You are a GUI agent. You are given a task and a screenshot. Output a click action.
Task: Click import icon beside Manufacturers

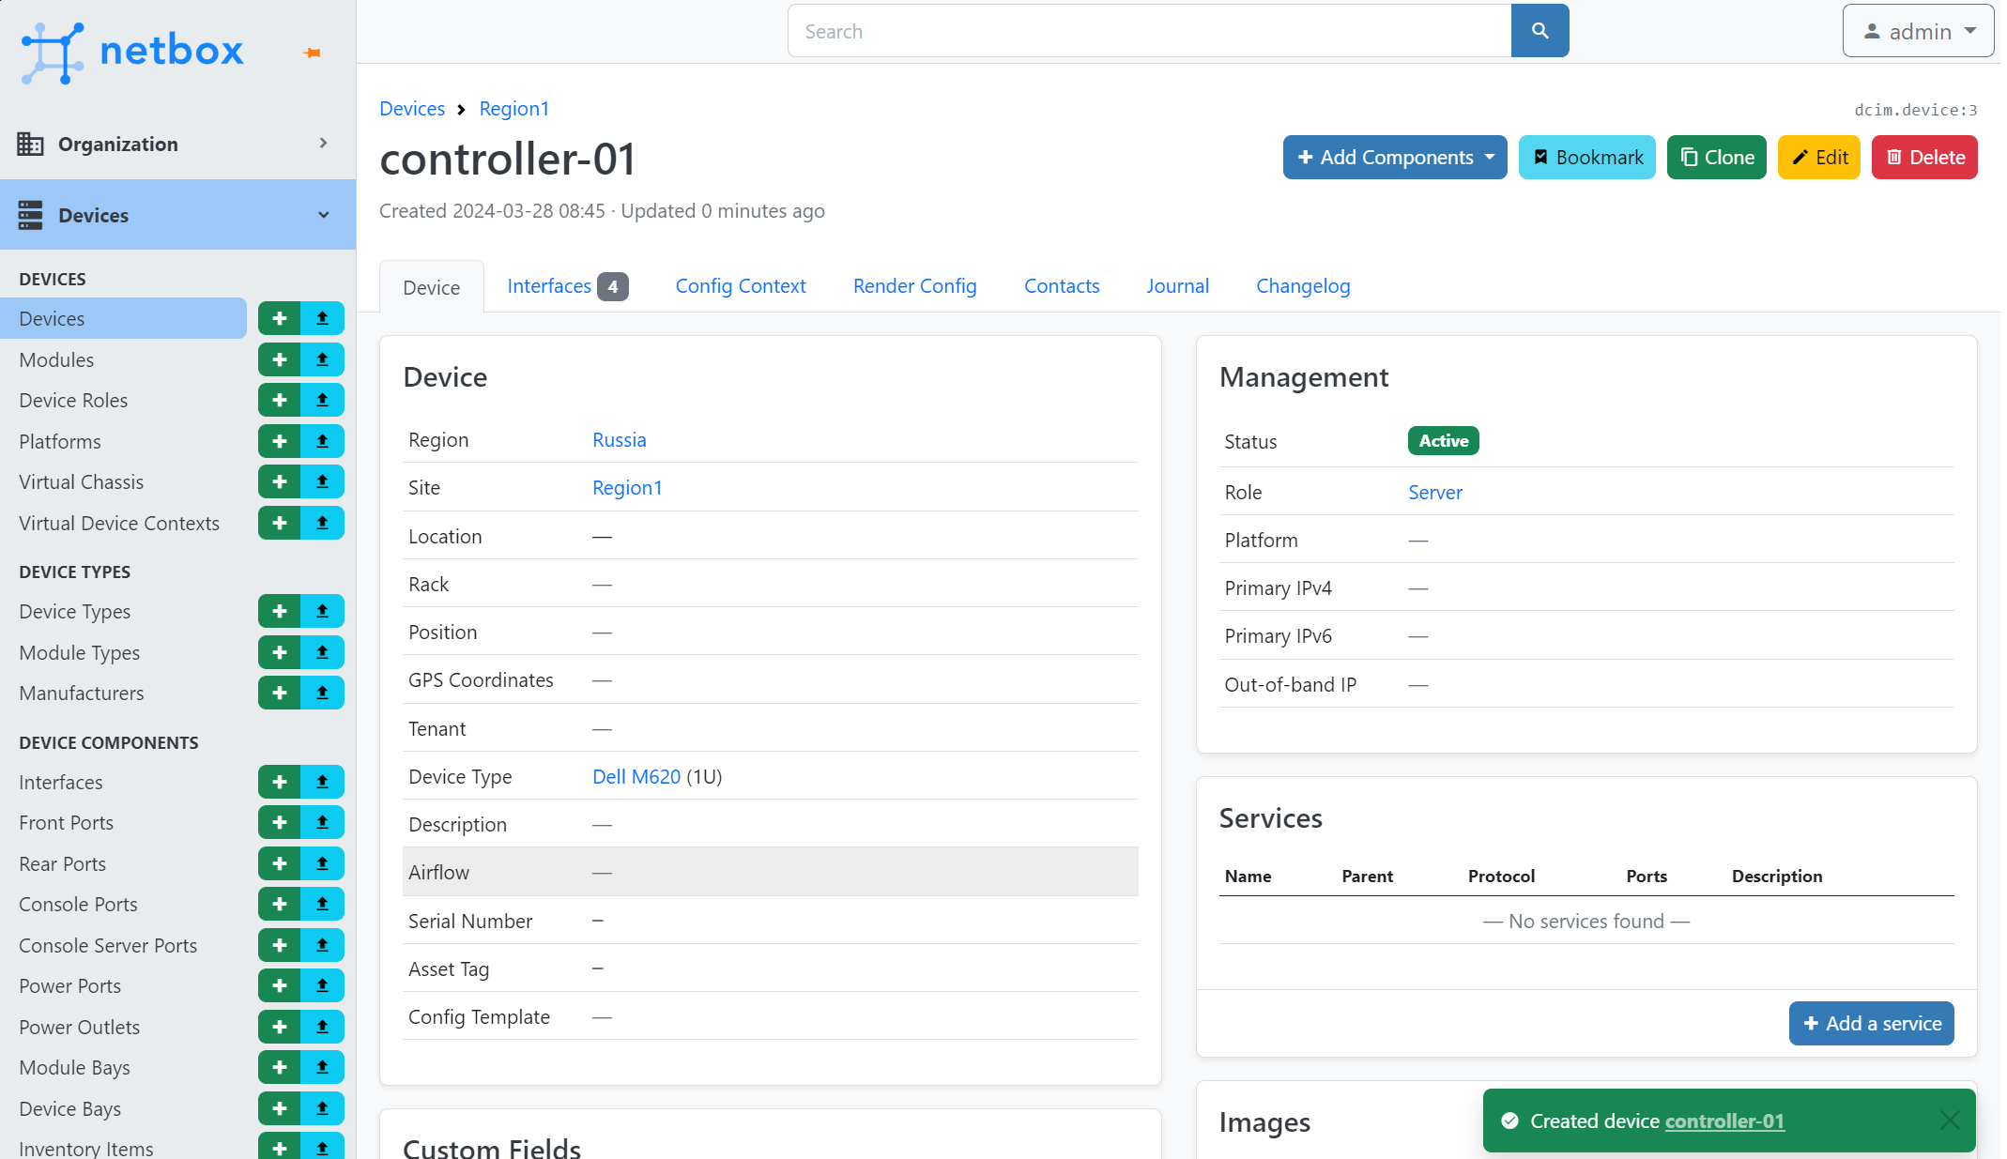(x=322, y=694)
